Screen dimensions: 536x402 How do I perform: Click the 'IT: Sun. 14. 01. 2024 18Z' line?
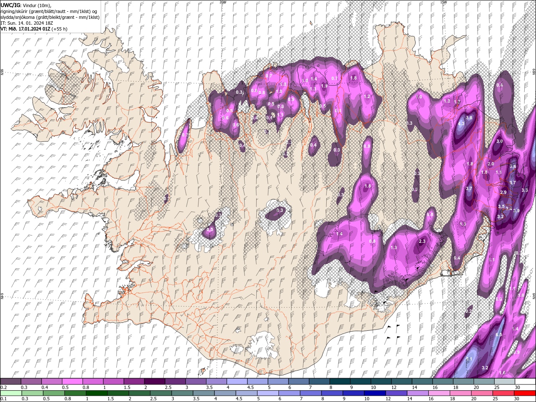[x=27, y=23]
